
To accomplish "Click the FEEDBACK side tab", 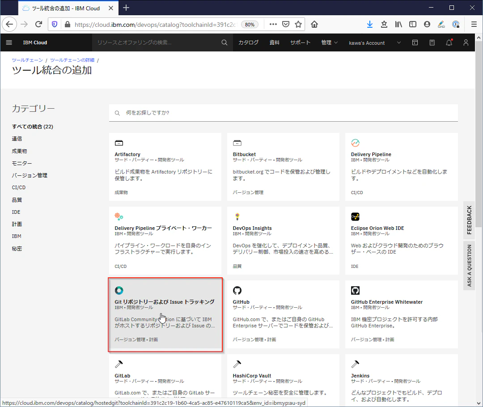I will coord(469,220).
